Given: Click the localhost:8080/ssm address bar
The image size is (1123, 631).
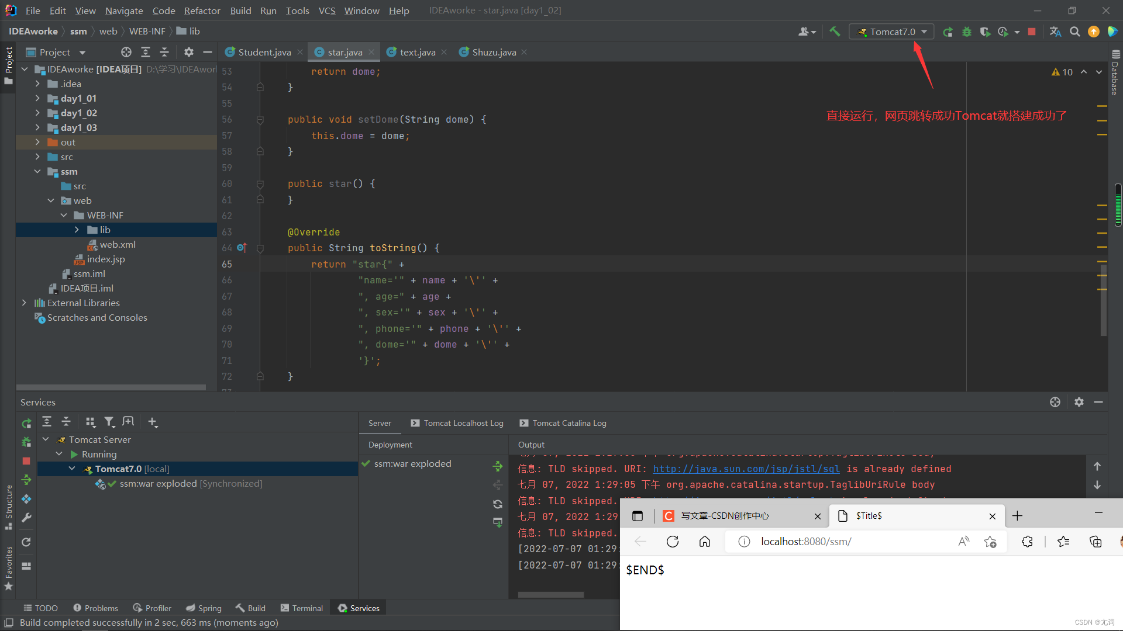Looking at the screenshot, I should point(805,542).
